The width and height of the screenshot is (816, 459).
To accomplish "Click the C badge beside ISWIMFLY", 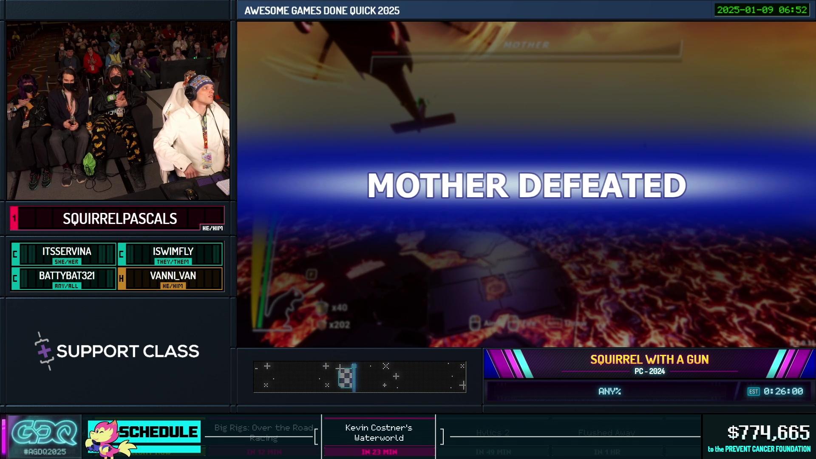I will [122, 255].
